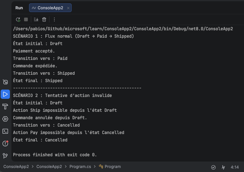Screen dimensions: 244x172
Task: Open the Services tool window
Action: coord(5,119)
